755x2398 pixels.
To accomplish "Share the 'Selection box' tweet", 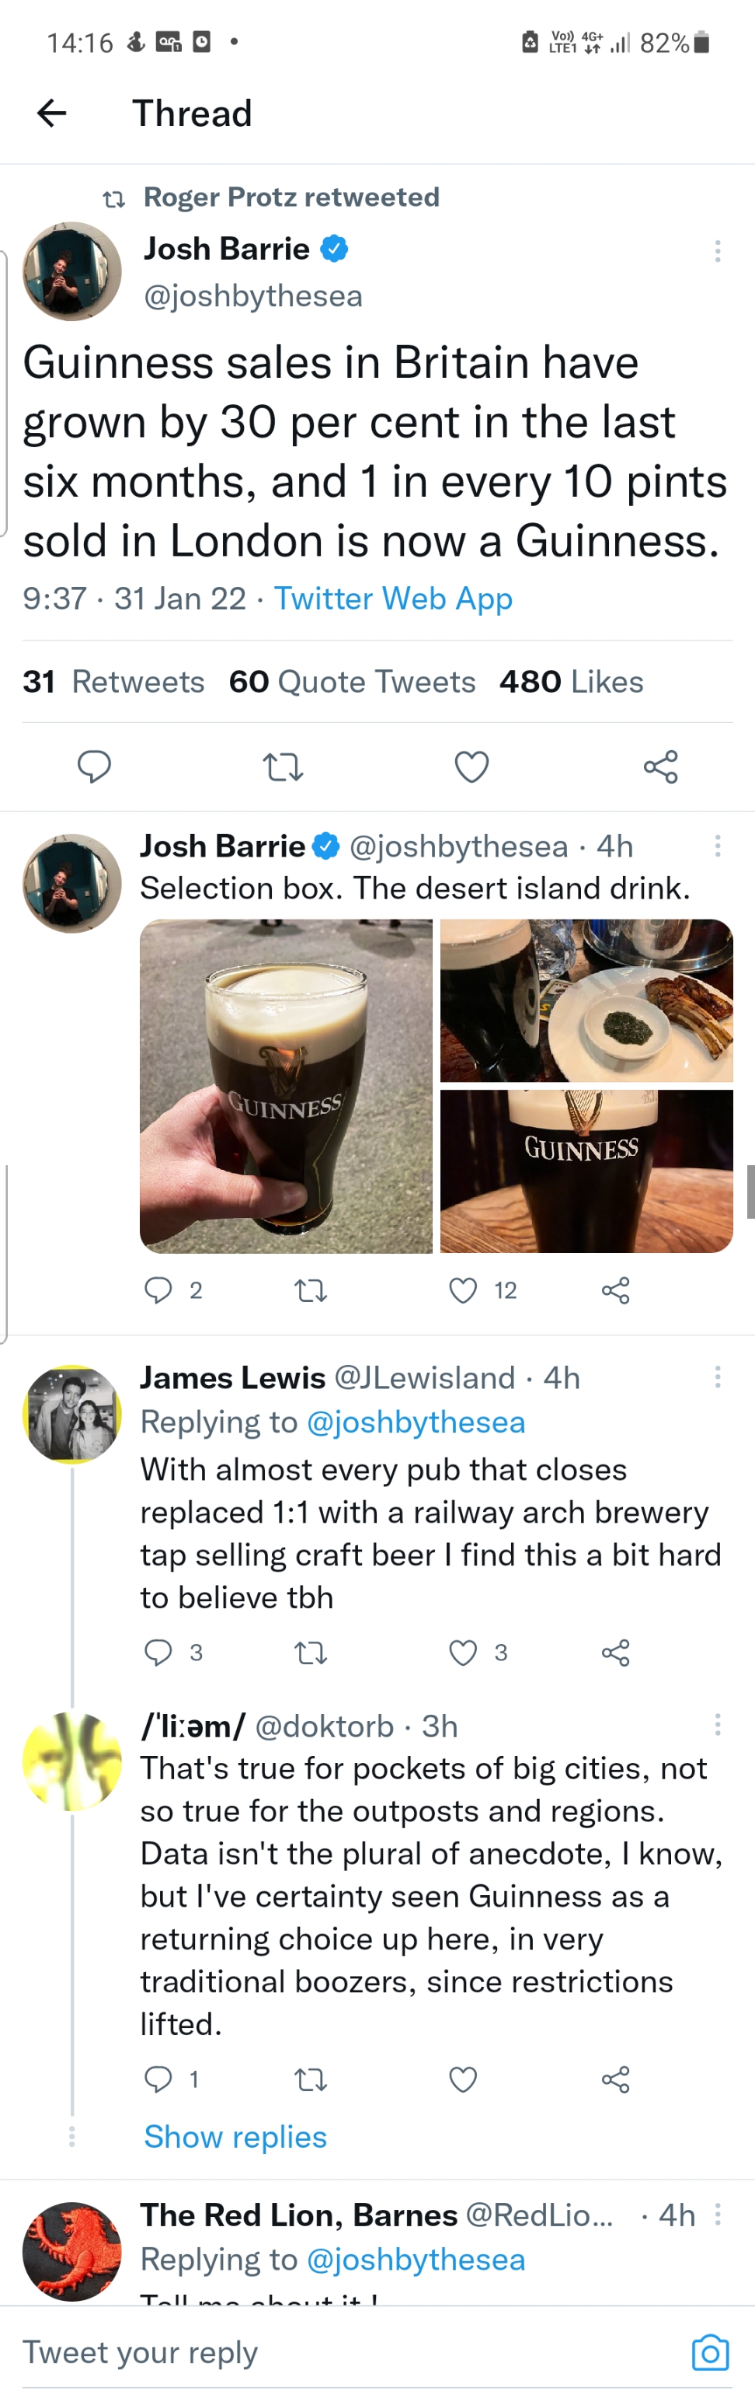I will point(615,1290).
